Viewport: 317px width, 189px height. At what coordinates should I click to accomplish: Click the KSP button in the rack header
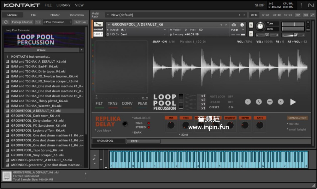tap(297, 15)
